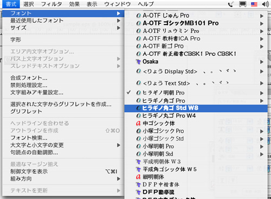Image resolution: width=271 pixels, height=199 pixels.
Task: Select font 細明朝体
Action: point(196,177)
